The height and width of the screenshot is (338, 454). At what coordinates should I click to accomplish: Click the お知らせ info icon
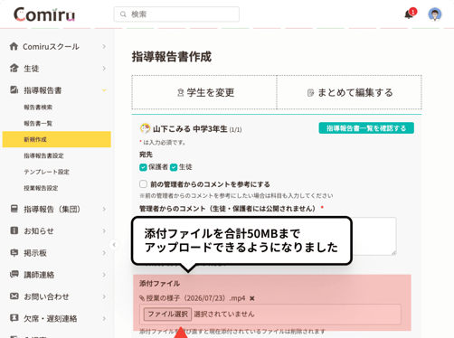click(x=14, y=230)
